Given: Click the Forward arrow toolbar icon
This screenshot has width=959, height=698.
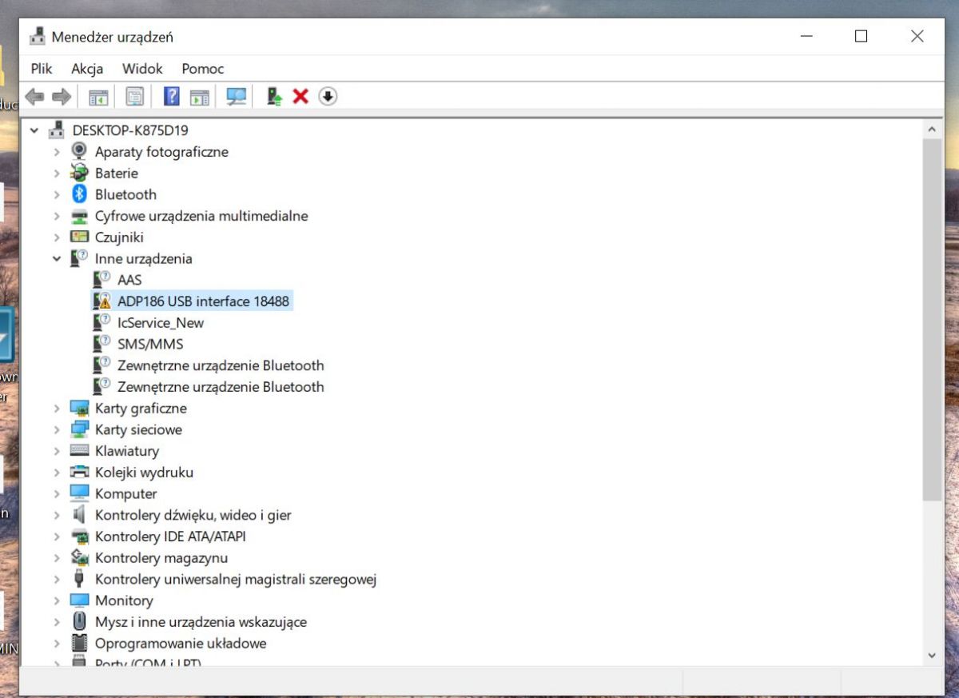Looking at the screenshot, I should coord(61,97).
